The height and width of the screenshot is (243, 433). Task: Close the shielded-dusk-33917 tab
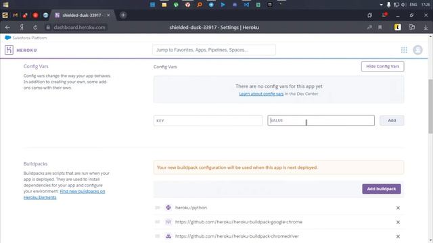108,15
